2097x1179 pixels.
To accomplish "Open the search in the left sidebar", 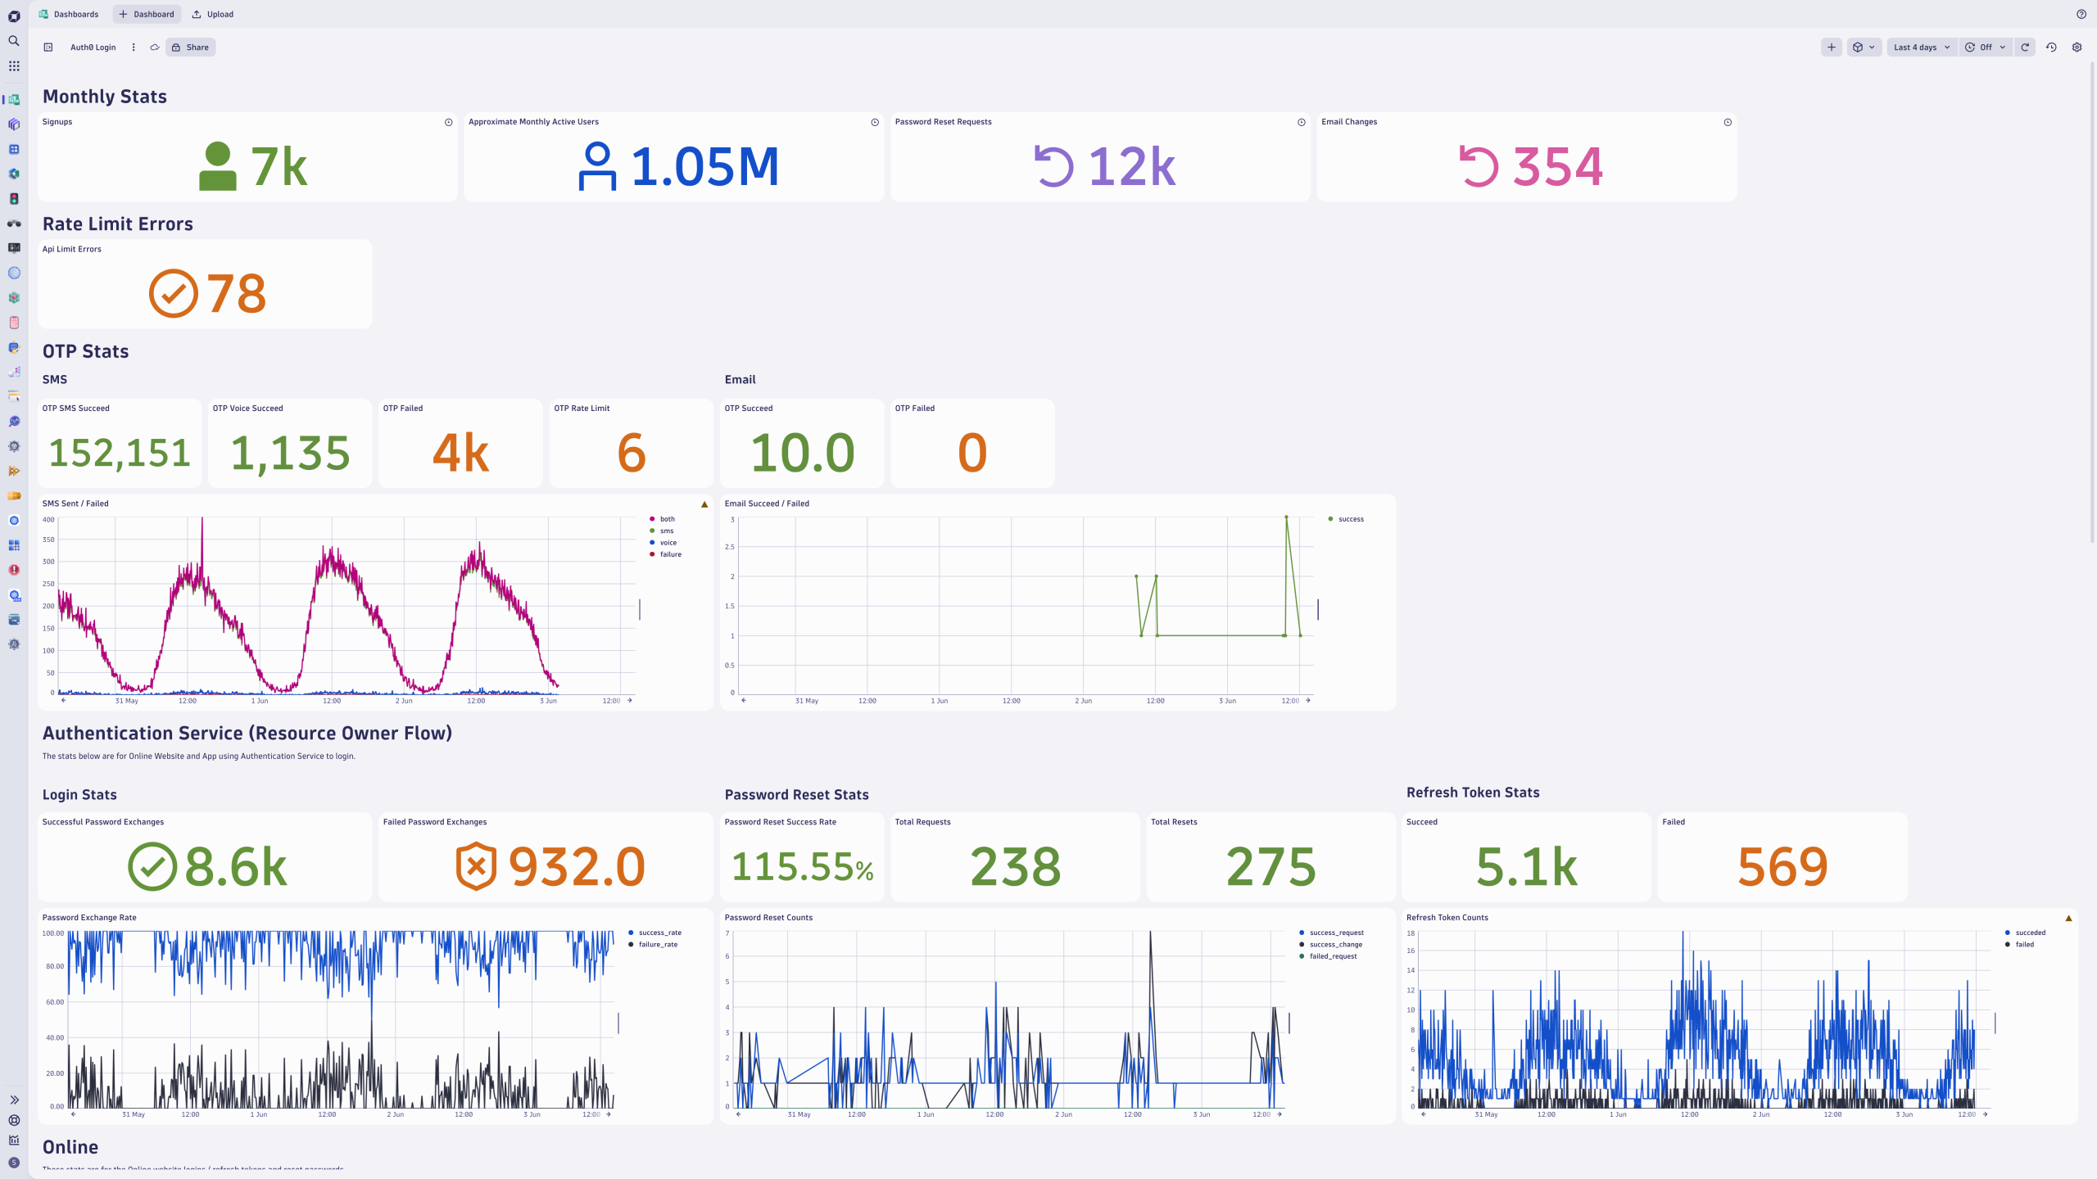I will [x=14, y=40].
